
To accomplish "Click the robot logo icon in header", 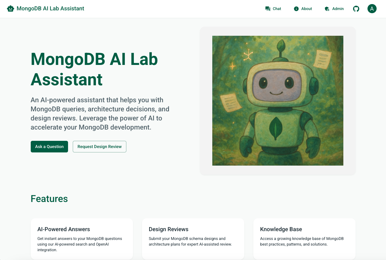I will pyautogui.click(x=11, y=9).
